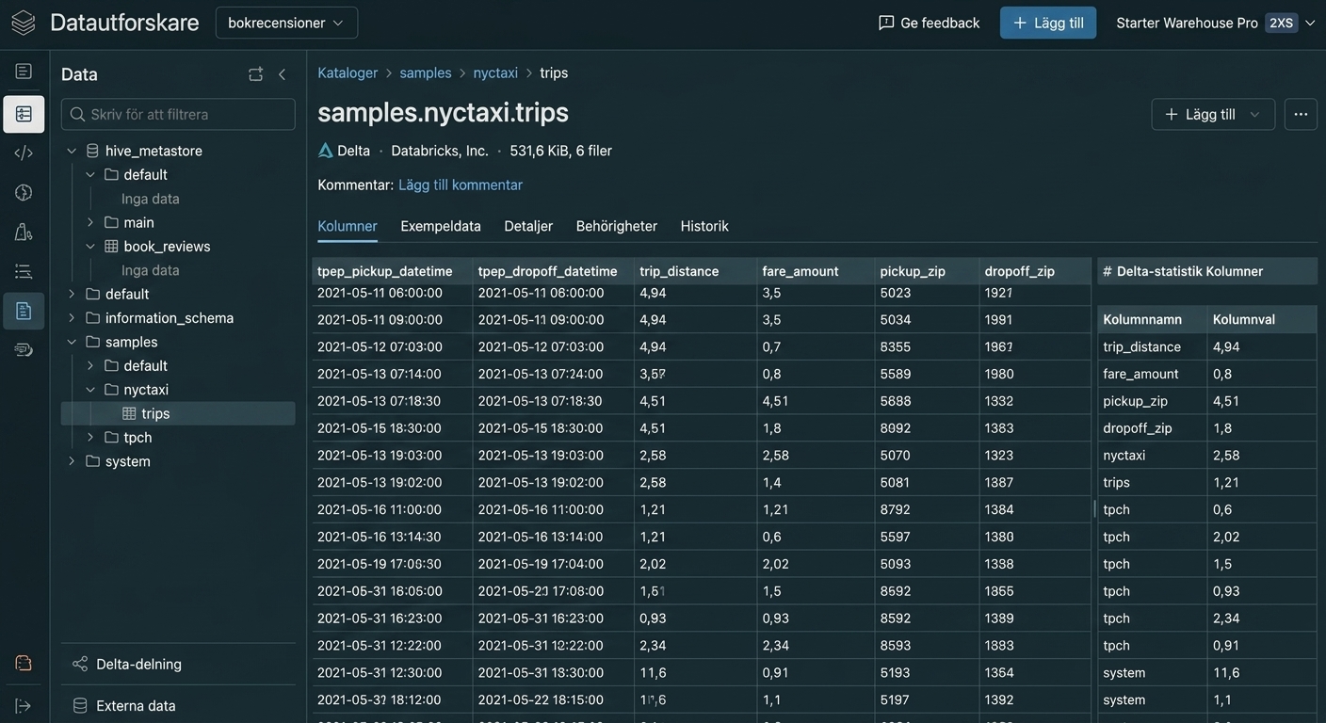Open the three-dots more options menu
This screenshot has width=1326, height=723.
1301,114
